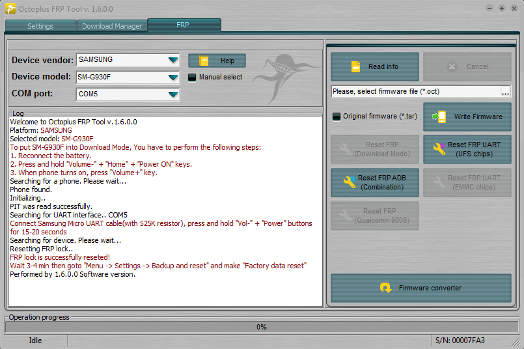Click log line 'Phone found.'
This screenshot has width=524, height=349.
tap(31, 189)
